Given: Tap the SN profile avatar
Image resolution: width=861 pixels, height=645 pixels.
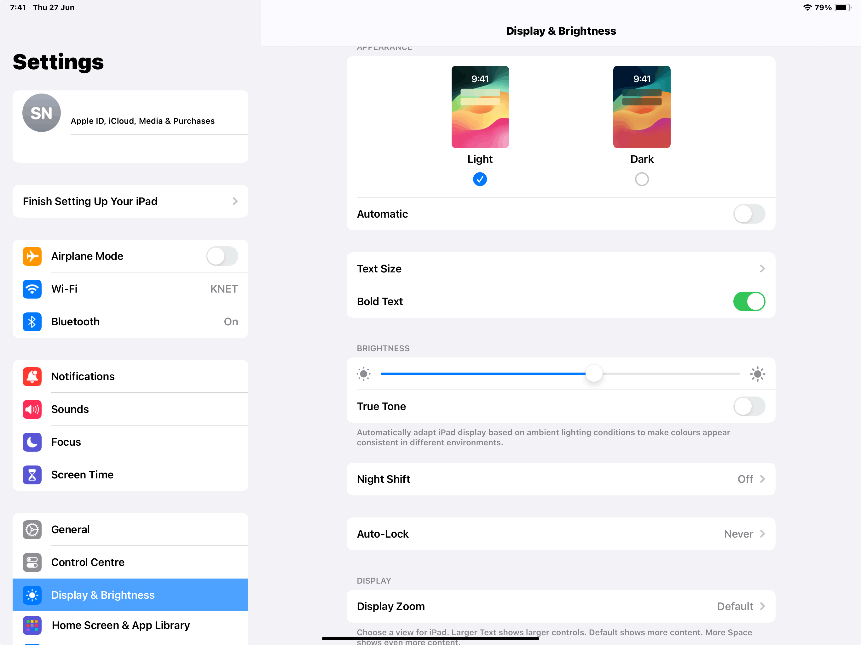Looking at the screenshot, I should [x=41, y=113].
